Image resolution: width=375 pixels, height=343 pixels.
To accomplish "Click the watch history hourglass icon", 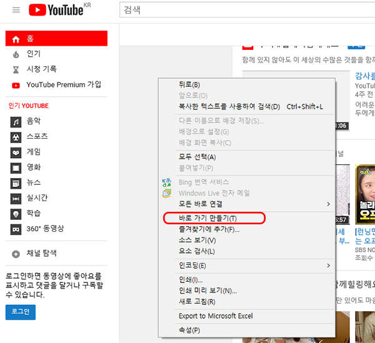I will click(16, 70).
